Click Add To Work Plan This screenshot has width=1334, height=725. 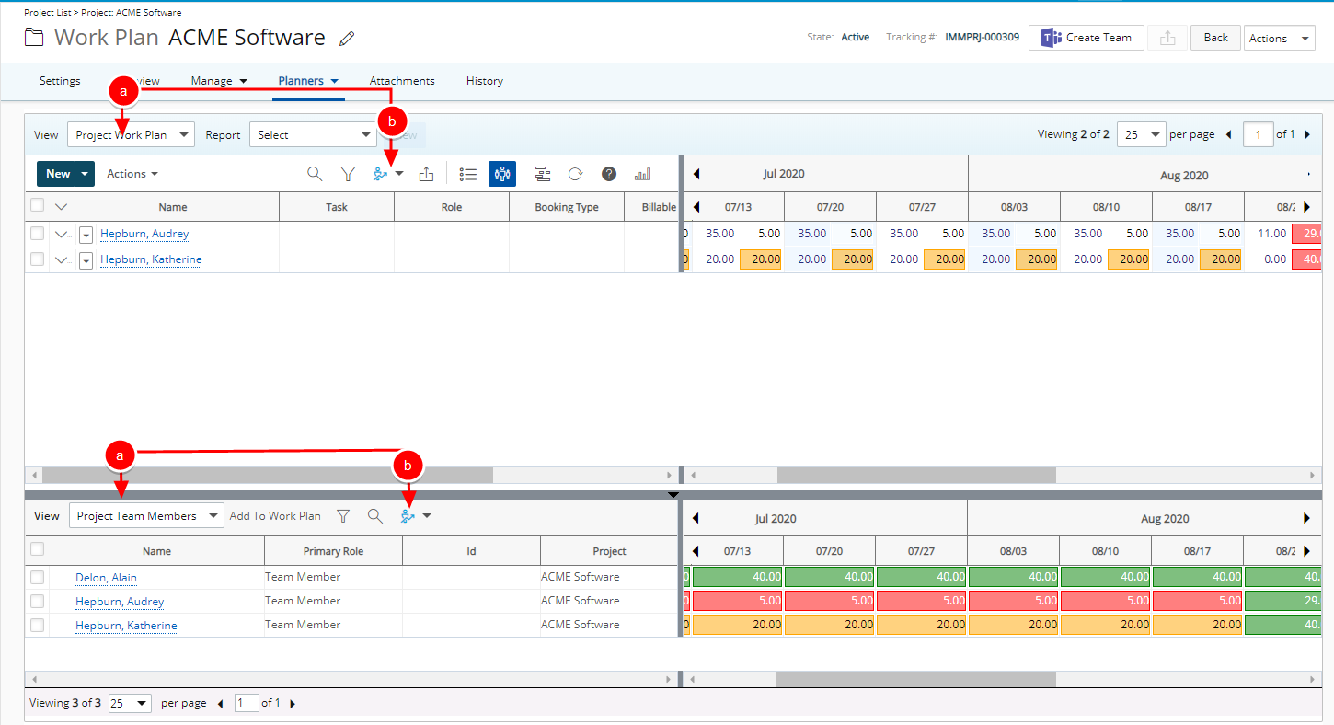[275, 516]
